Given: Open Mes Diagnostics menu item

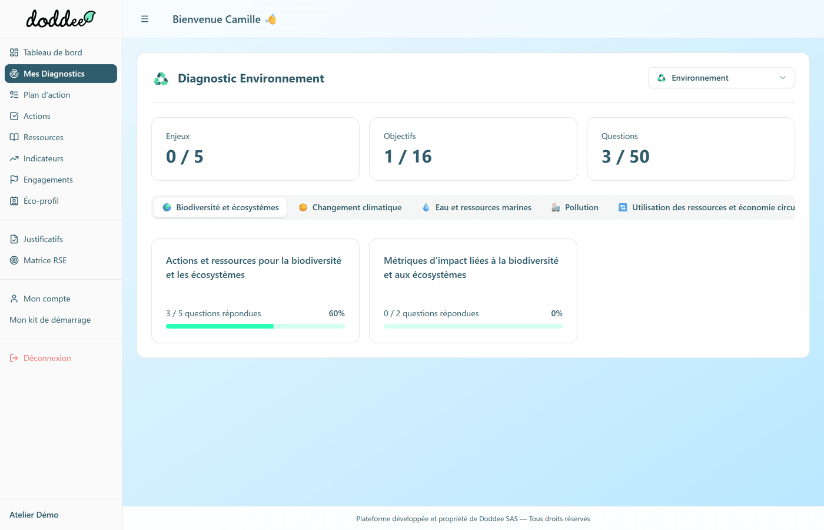Looking at the screenshot, I should pos(61,74).
